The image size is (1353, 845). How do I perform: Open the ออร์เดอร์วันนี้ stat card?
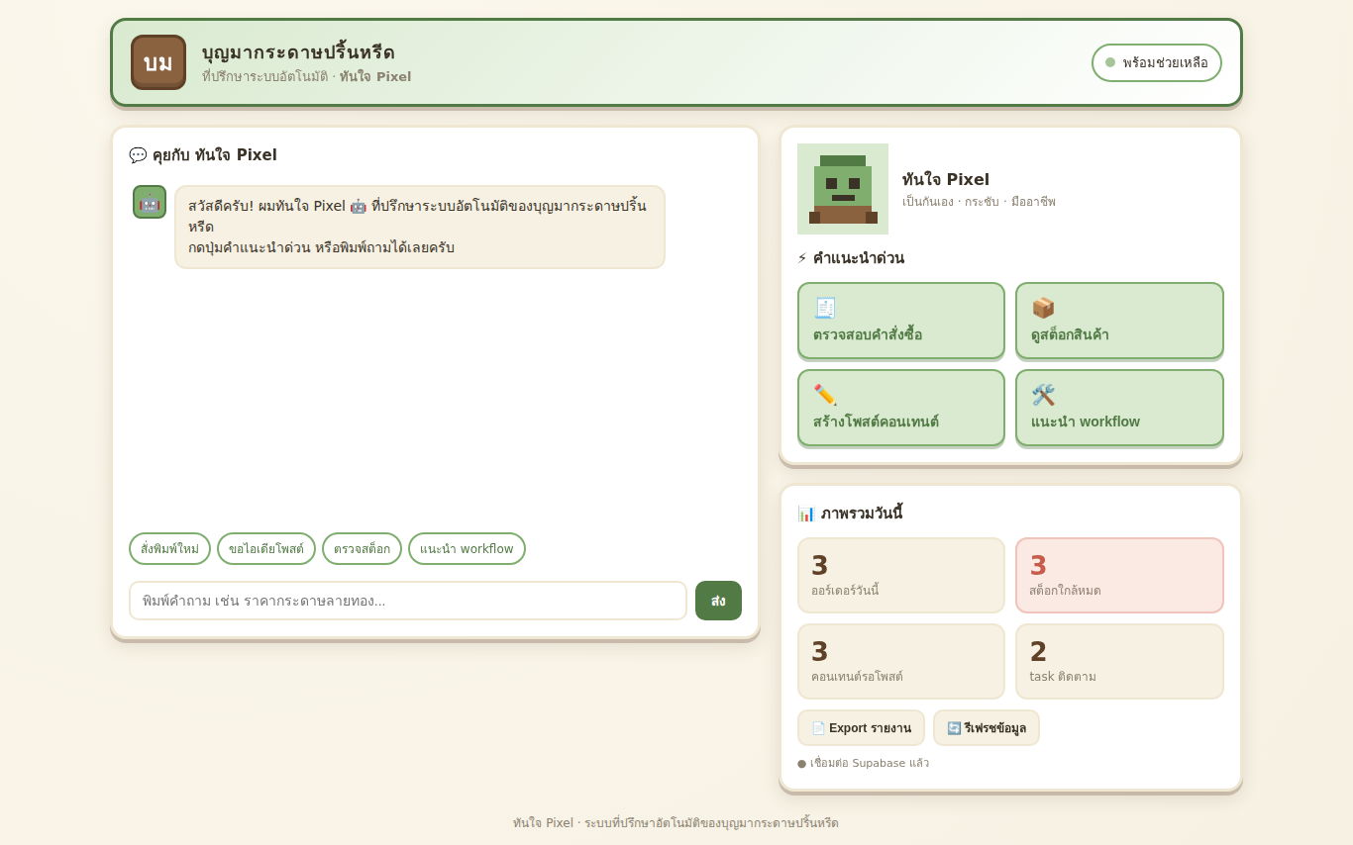click(x=901, y=576)
